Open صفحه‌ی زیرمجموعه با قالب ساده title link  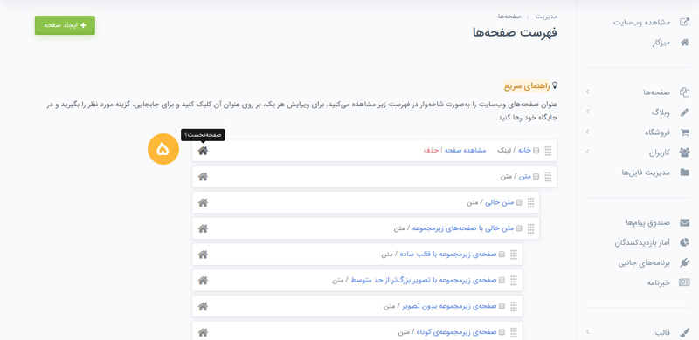tap(448, 254)
